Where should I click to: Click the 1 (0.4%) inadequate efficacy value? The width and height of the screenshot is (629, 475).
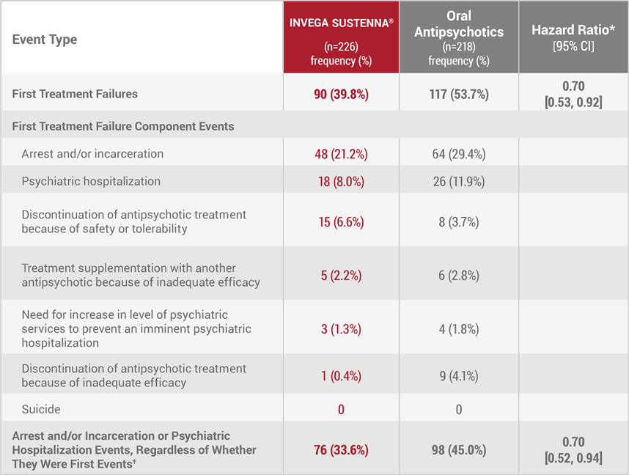tap(341, 376)
